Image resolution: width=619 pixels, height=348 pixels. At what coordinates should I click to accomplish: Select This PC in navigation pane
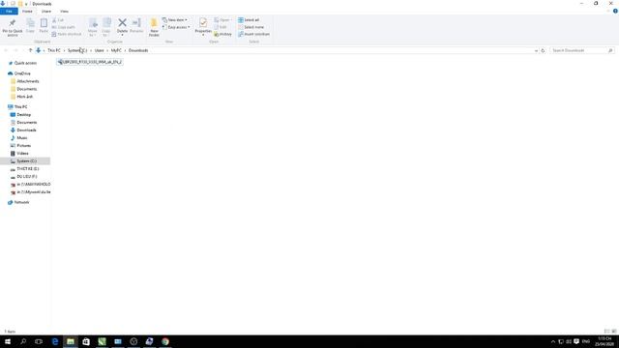pos(20,107)
